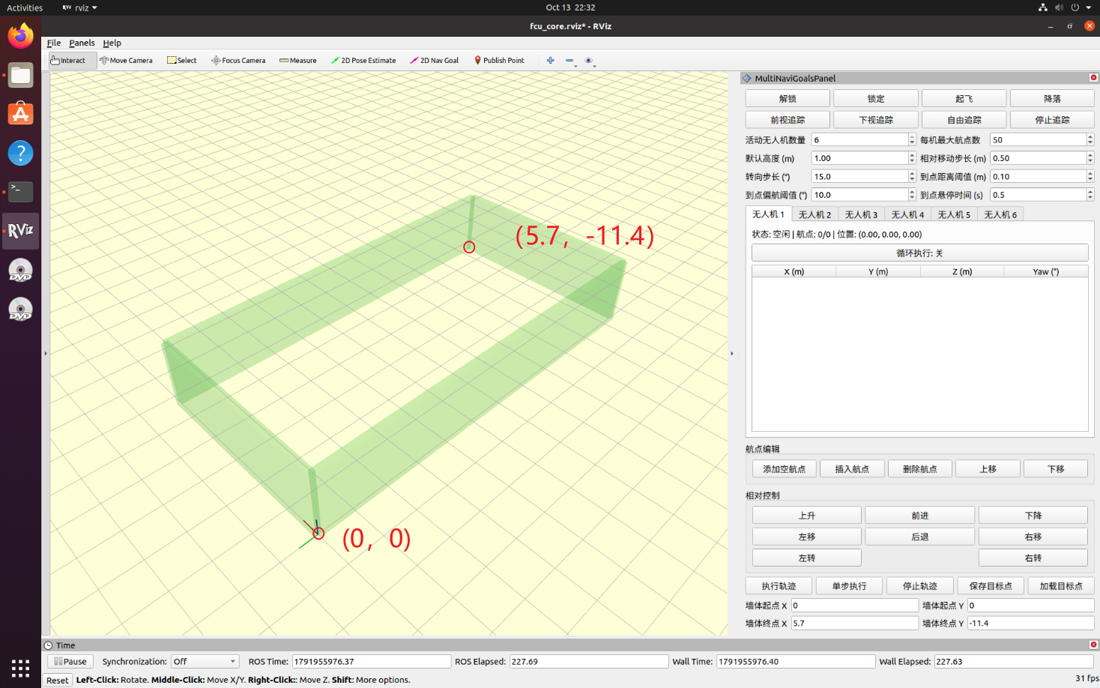Open the Synchronization dropdown
Screen dimensions: 1100x688
pyautogui.click(x=205, y=662)
